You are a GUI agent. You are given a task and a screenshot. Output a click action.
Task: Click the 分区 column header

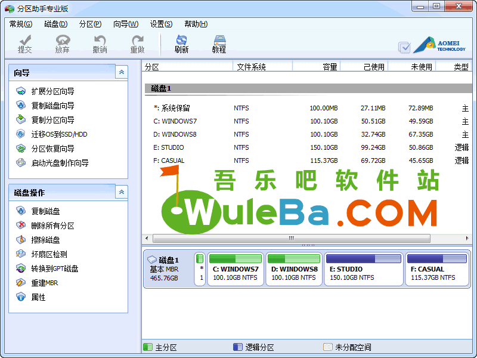(187, 67)
